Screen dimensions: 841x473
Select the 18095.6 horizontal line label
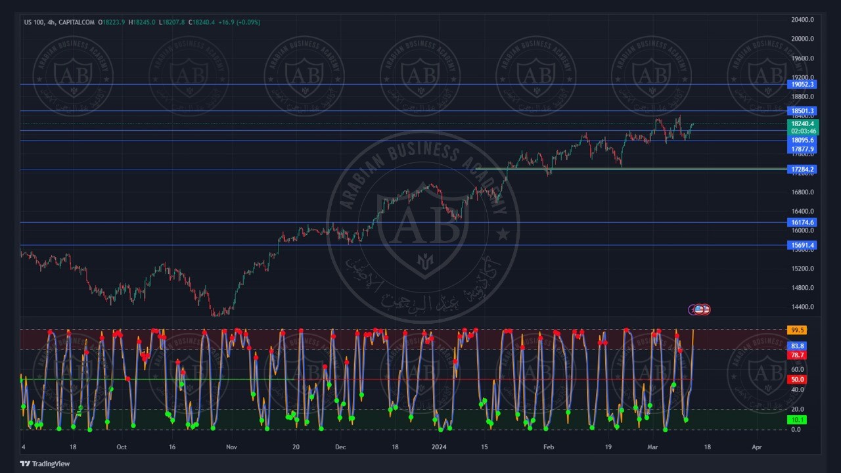coord(802,140)
